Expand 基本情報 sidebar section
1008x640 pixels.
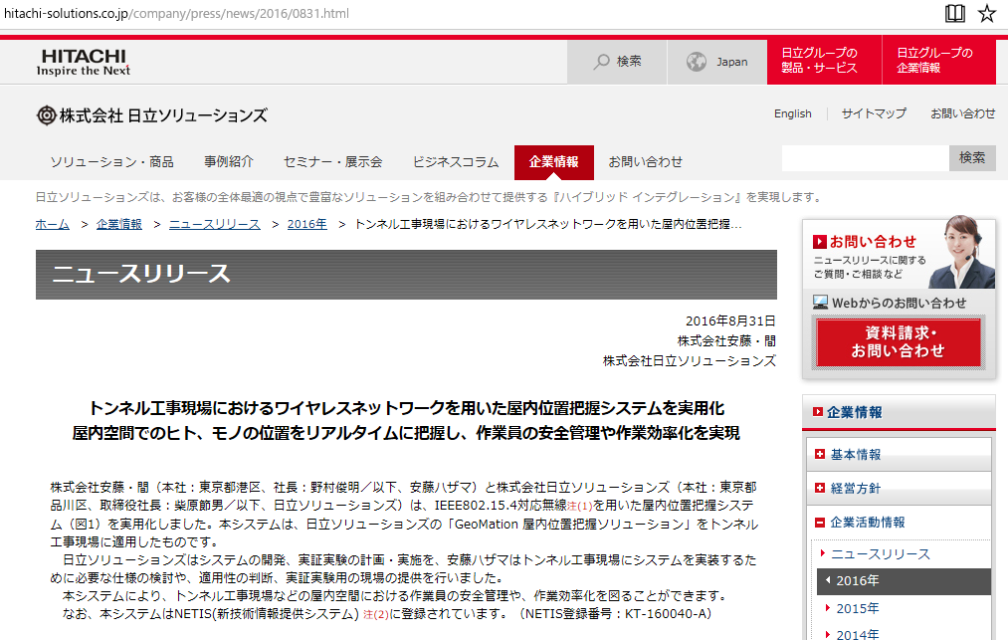pos(899,455)
